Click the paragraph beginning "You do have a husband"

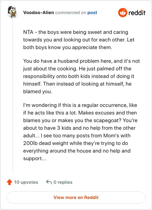click(x=81, y=76)
